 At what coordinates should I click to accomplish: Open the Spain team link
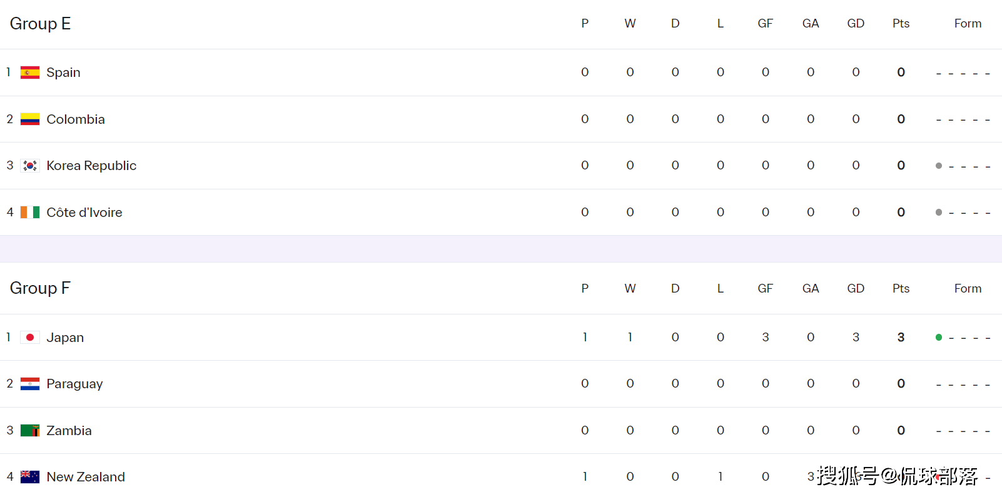pos(63,73)
